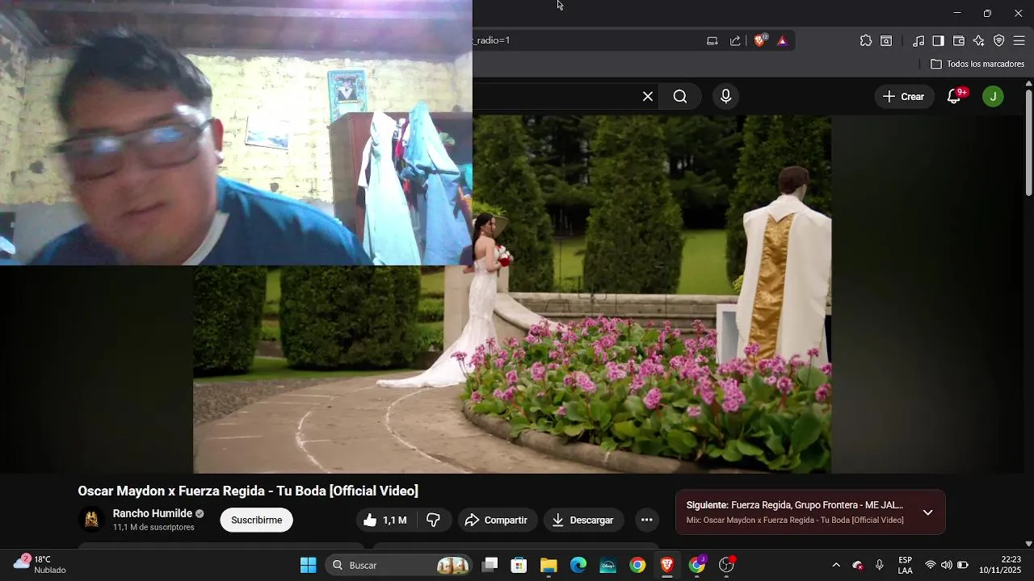Open weather widget 18°C Nublado
The width and height of the screenshot is (1034, 581).
pyautogui.click(x=40, y=565)
